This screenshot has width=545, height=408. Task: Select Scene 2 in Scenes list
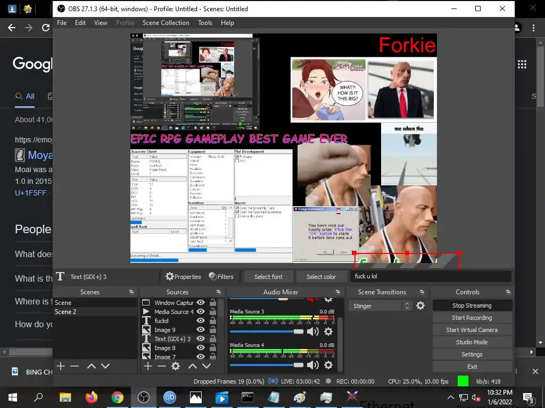[95, 311]
